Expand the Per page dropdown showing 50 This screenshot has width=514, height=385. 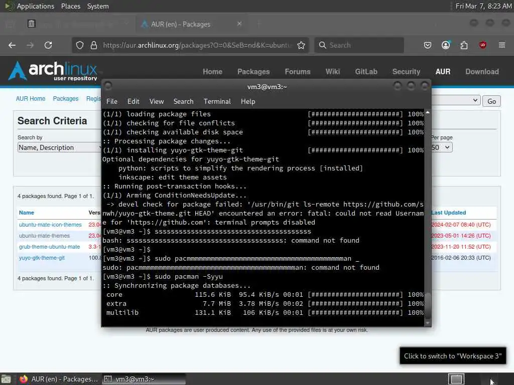click(441, 147)
